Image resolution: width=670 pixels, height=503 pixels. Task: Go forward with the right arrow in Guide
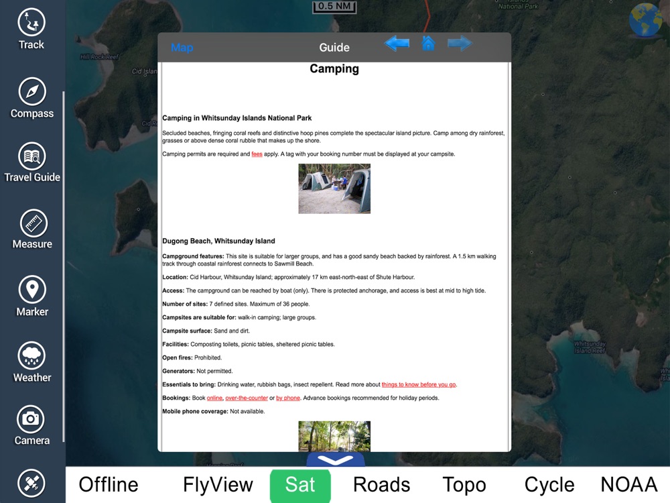click(460, 43)
